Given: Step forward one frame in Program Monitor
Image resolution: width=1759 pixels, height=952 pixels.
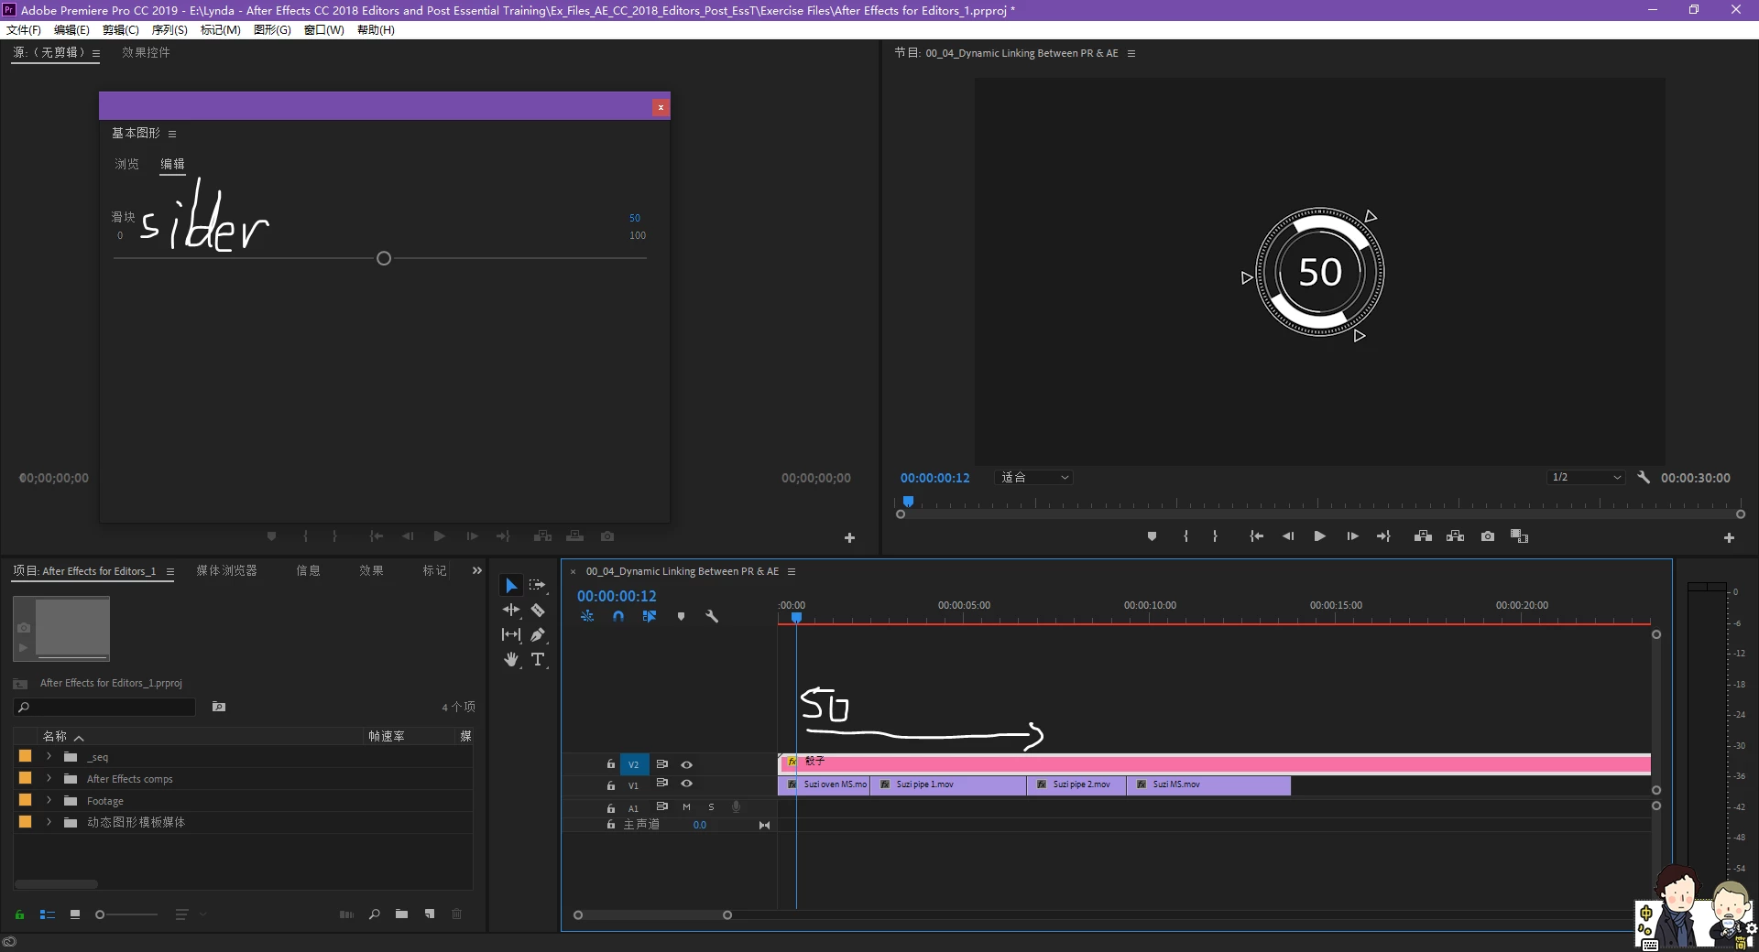Looking at the screenshot, I should [x=1352, y=536].
